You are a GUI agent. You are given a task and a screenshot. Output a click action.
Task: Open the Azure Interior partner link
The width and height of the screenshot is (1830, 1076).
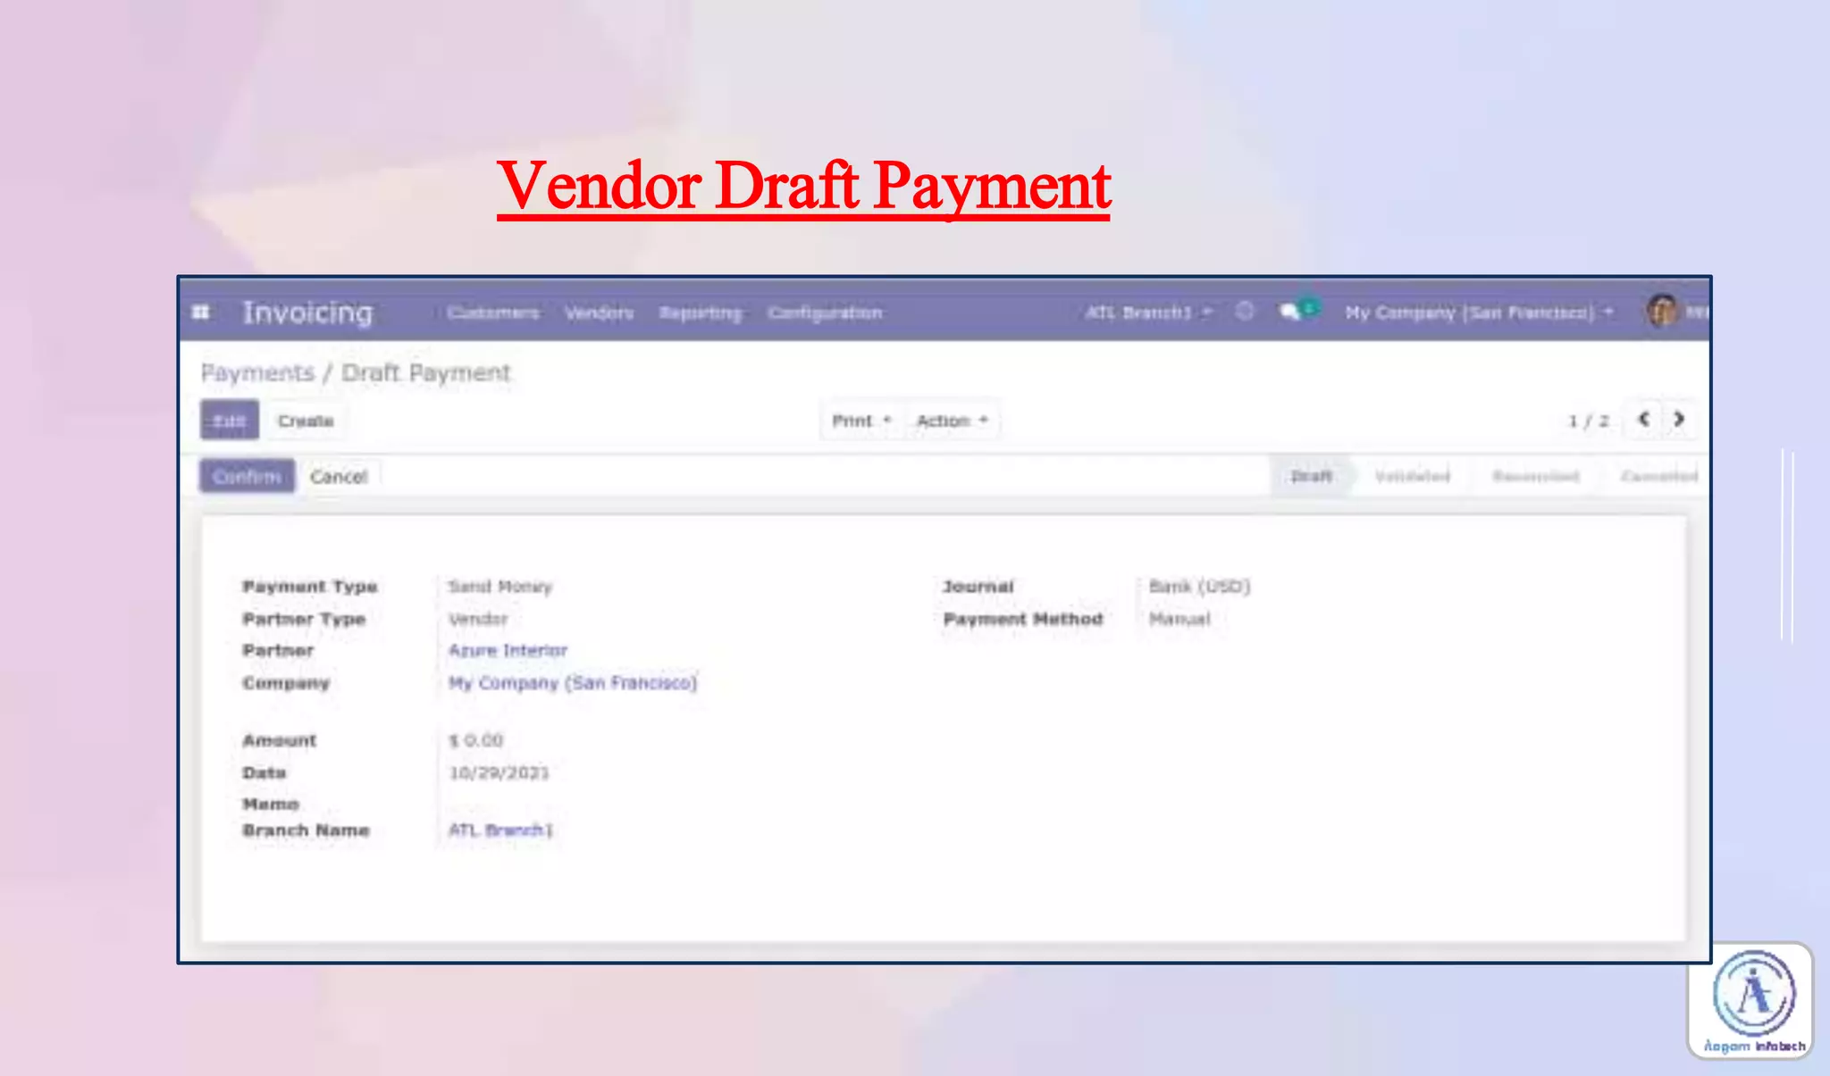pyautogui.click(x=508, y=650)
